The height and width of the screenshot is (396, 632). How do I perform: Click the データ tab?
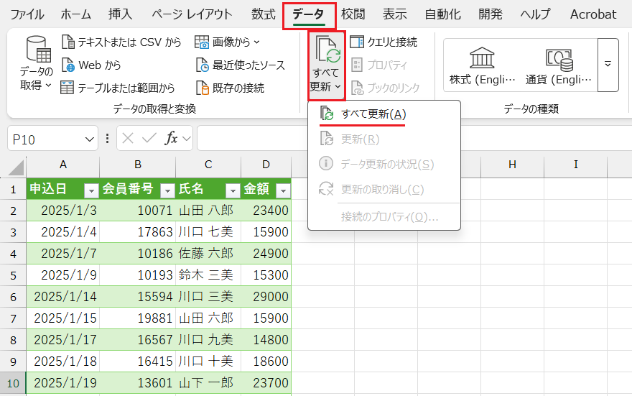coord(309,15)
